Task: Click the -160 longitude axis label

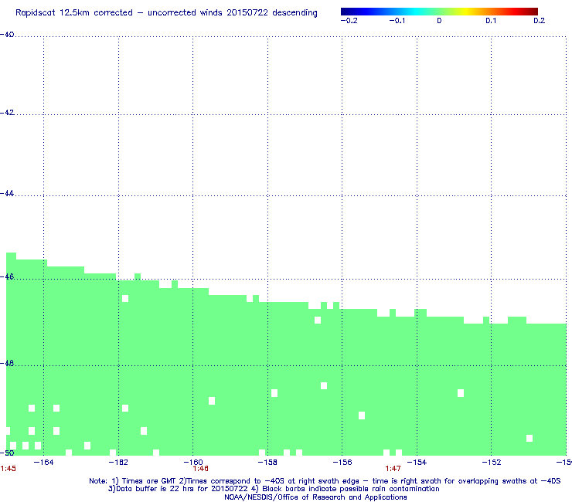Action: [193, 463]
